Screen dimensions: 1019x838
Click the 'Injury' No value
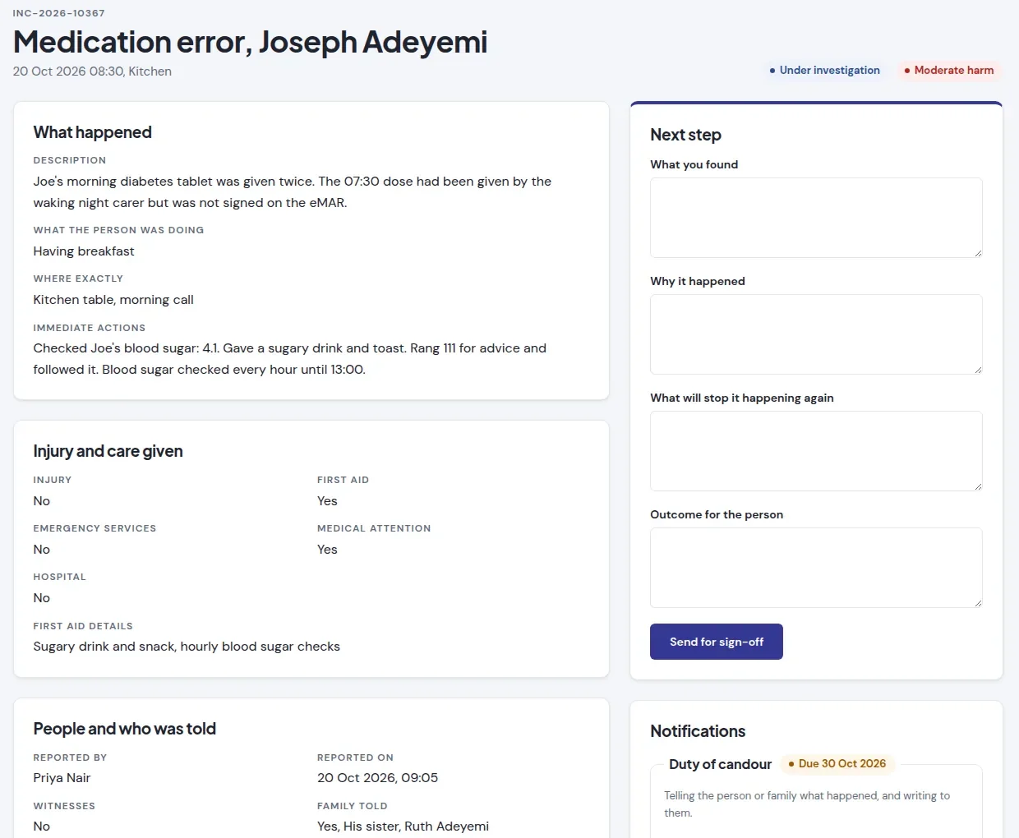(42, 501)
